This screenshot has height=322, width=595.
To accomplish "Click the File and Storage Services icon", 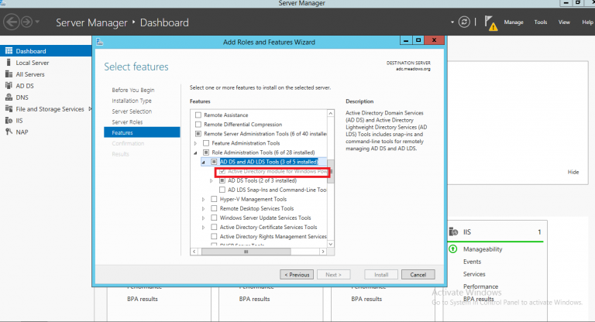I will (9, 109).
